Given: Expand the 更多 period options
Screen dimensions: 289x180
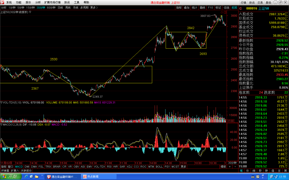Looking at the screenshot, I should tap(94, 8).
